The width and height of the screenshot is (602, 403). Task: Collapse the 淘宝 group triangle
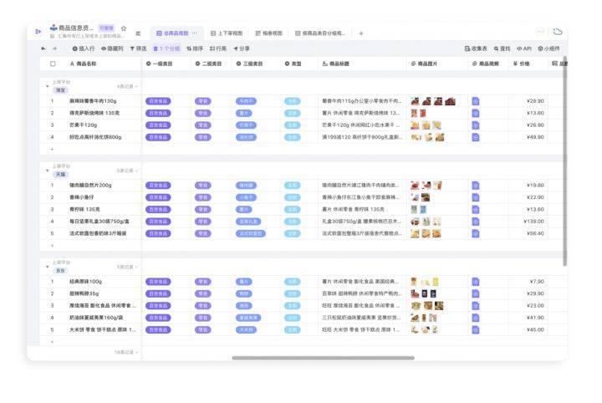(47, 86)
